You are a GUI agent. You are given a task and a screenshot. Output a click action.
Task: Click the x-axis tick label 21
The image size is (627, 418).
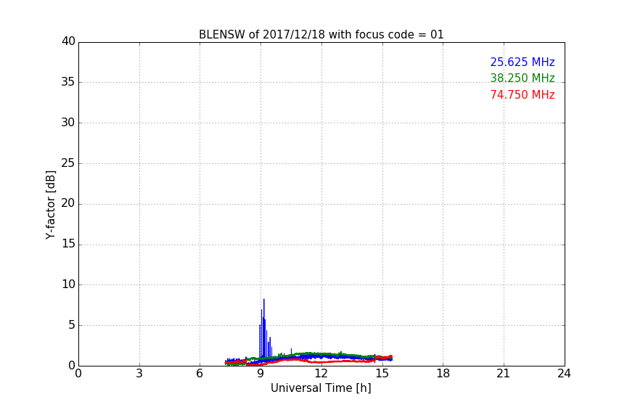click(504, 374)
